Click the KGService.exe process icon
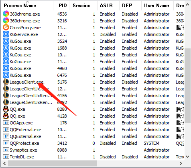Viewport: 191px width, 168px height. (6, 34)
